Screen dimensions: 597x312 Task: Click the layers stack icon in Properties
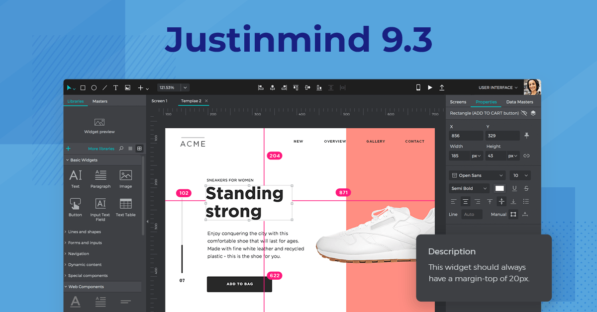click(x=533, y=113)
